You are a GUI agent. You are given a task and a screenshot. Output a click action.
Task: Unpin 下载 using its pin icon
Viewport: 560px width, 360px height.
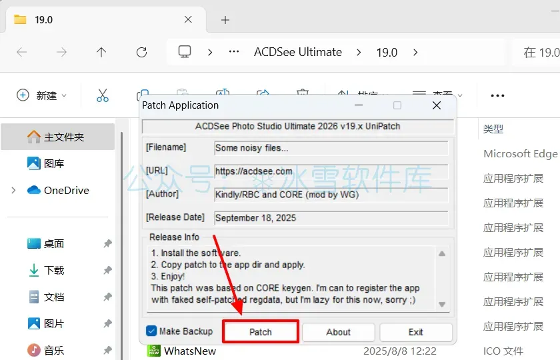pos(107,271)
